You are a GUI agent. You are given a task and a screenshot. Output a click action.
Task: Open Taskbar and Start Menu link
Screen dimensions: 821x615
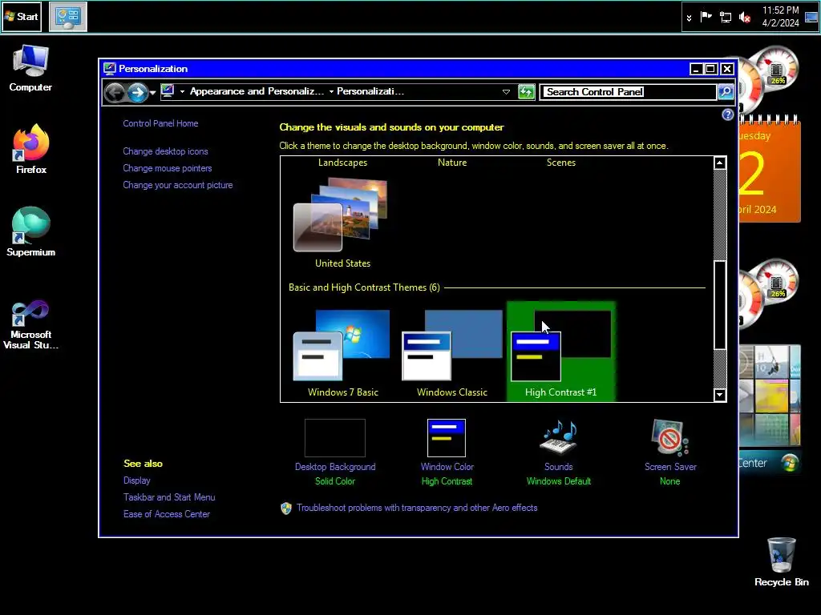click(x=169, y=497)
